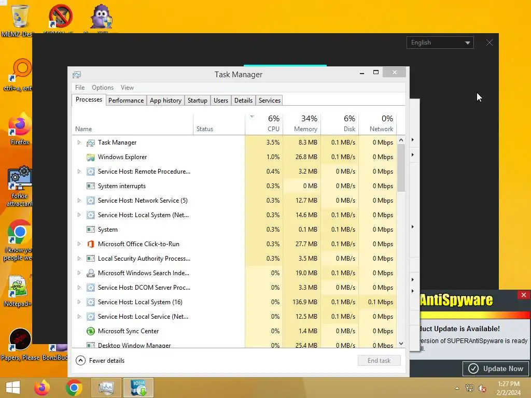Switch to the Startup tab
Image resolution: width=531 pixels, height=398 pixels.
(x=198, y=101)
